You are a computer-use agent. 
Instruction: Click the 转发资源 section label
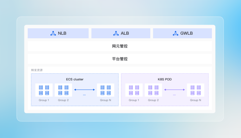point(37,70)
